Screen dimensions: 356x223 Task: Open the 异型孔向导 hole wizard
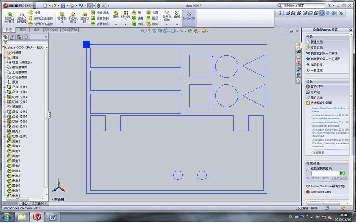point(73,18)
